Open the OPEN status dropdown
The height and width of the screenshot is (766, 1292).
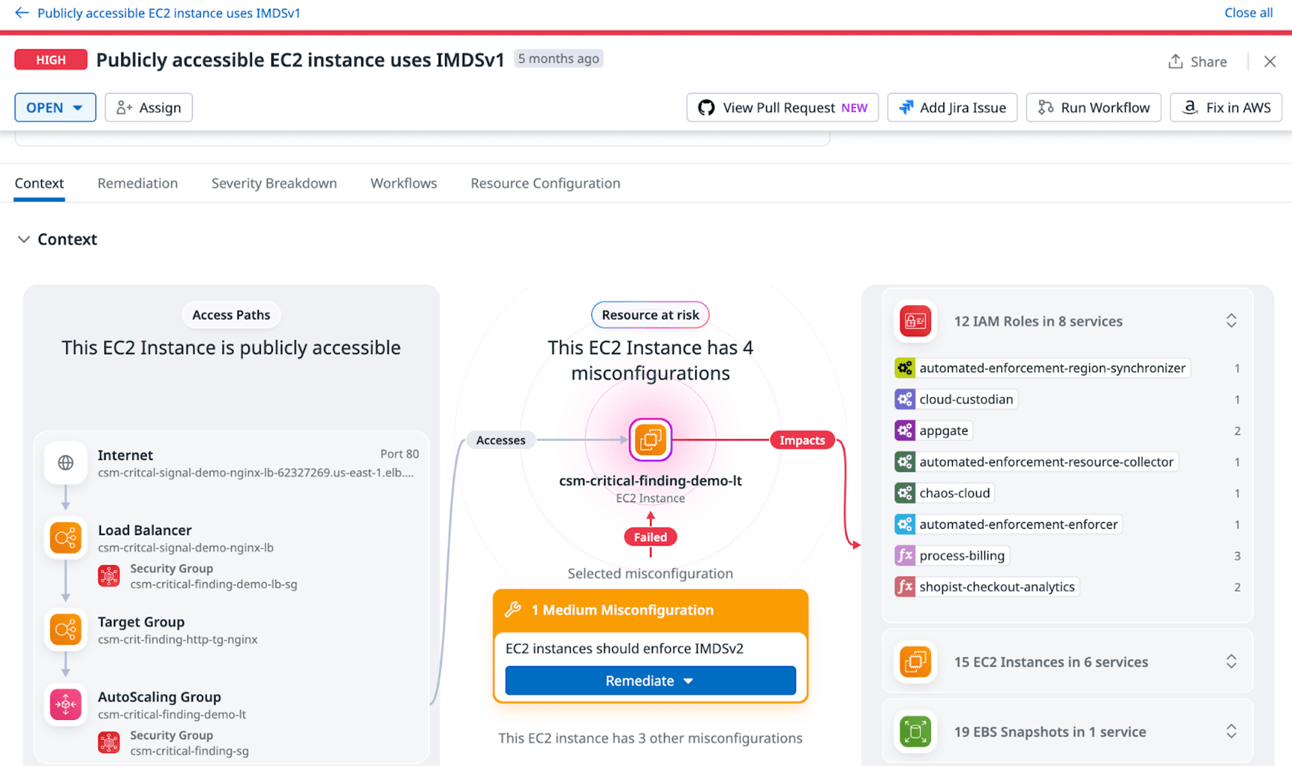[55, 107]
